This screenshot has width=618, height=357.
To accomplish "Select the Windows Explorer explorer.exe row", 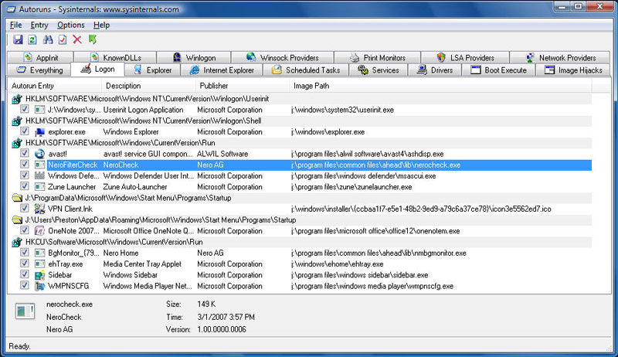I will pos(154,132).
